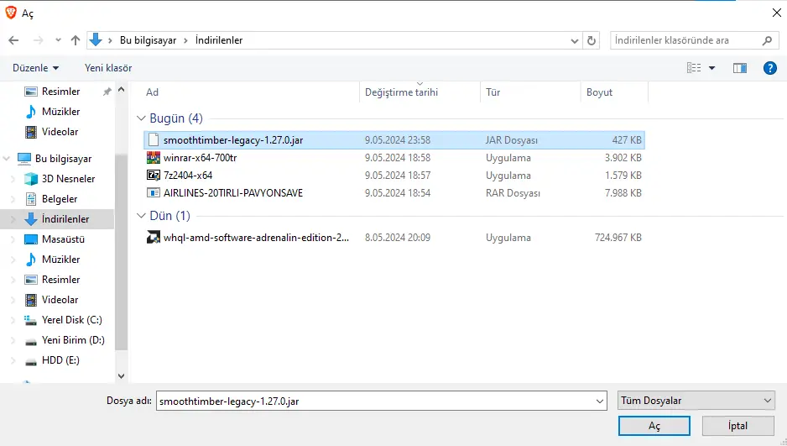
Task: Select the whql-amd-software-adrenalin file
Action: pyautogui.click(x=394, y=238)
